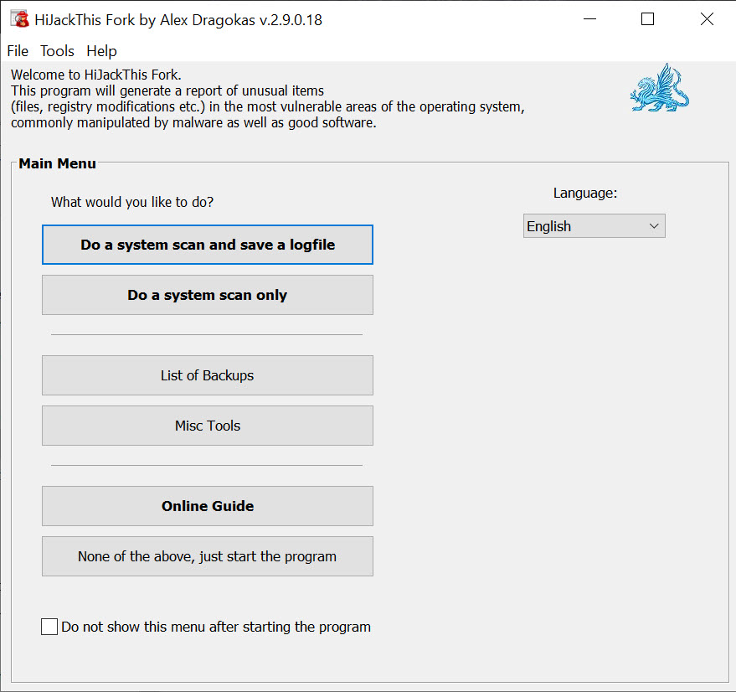Click the 'Language:' label
Image resolution: width=736 pixels, height=692 pixels.
click(584, 193)
